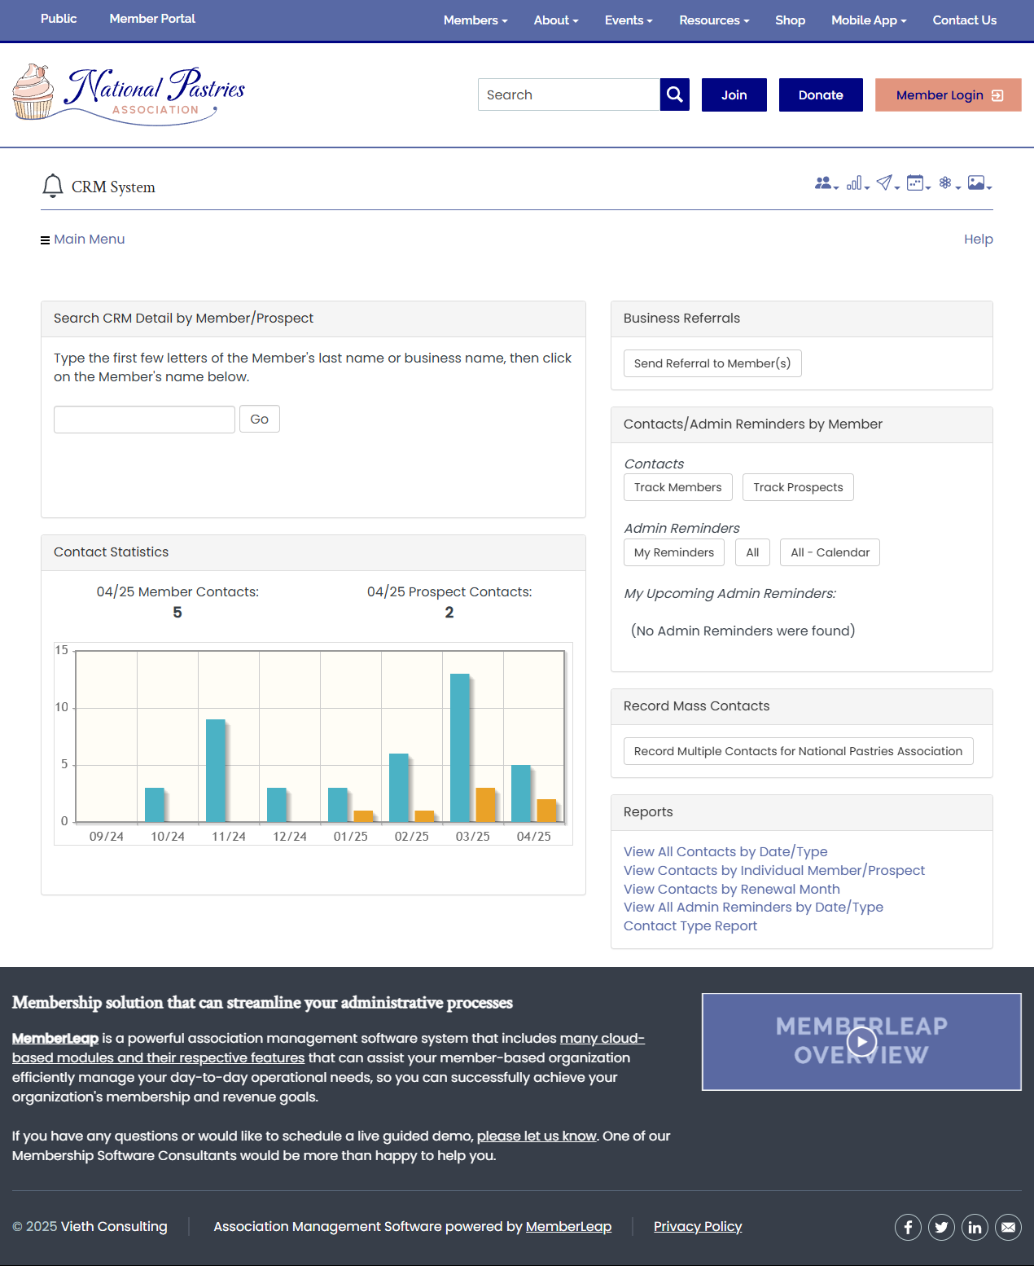Image resolution: width=1034 pixels, height=1266 pixels.
Task: Click Send Referral to Member(s) button
Action: click(712, 363)
